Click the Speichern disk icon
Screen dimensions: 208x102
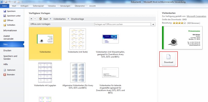coord(5,11)
